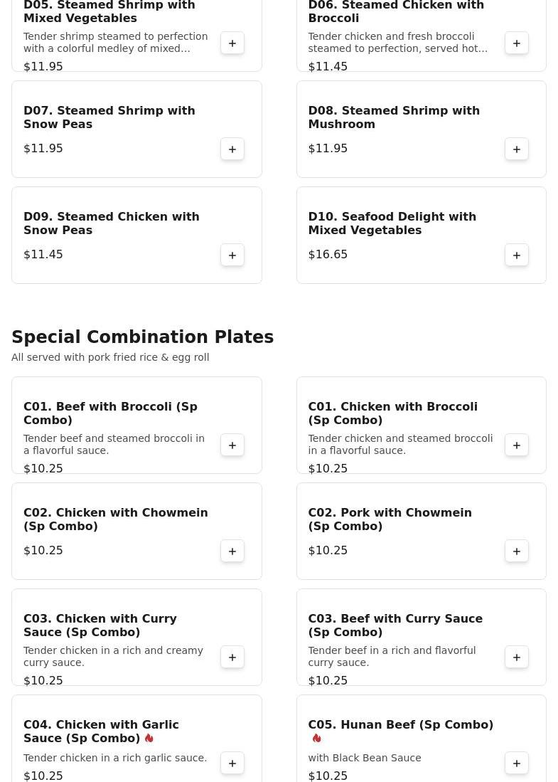
Task: Add C02 Pork with Chowmein combo
Action: pyautogui.click(x=517, y=551)
